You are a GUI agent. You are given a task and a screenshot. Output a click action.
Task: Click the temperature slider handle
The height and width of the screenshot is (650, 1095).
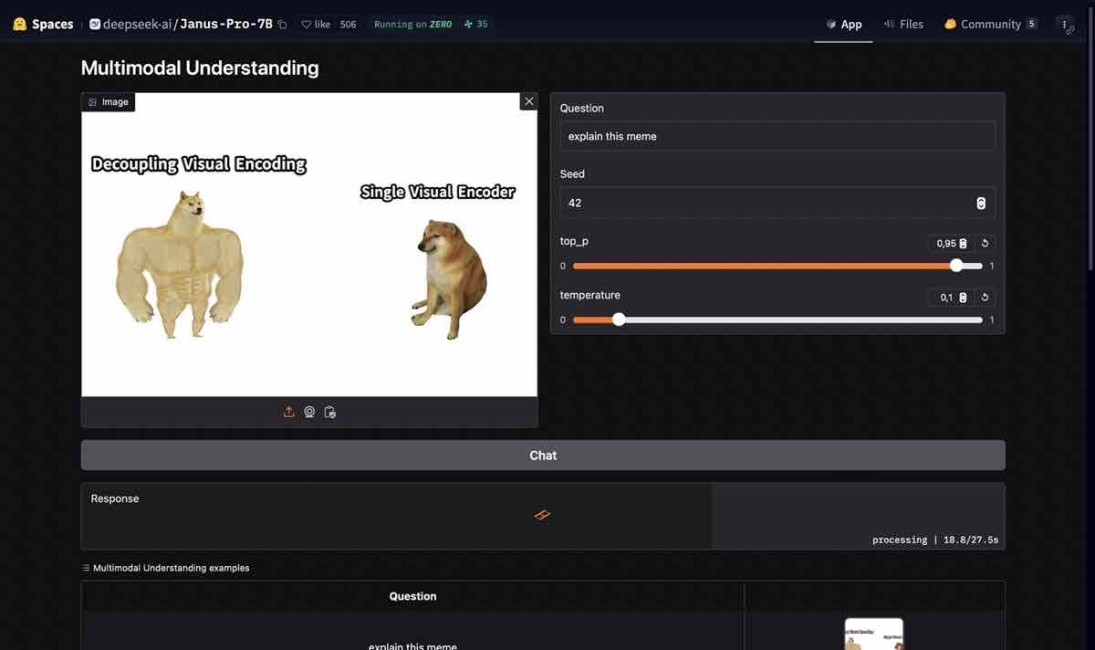coord(619,320)
